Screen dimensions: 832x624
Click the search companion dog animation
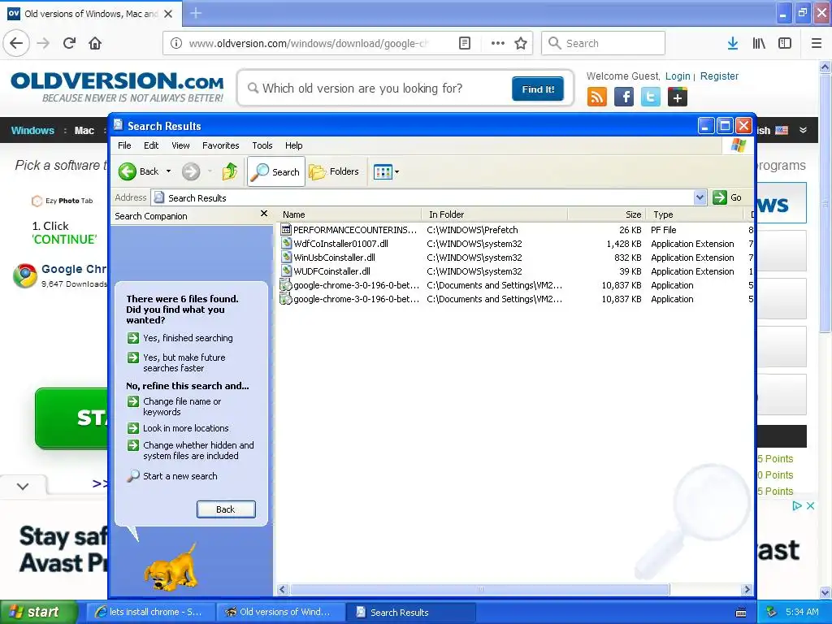pyautogui.click(x=171, y=566)
